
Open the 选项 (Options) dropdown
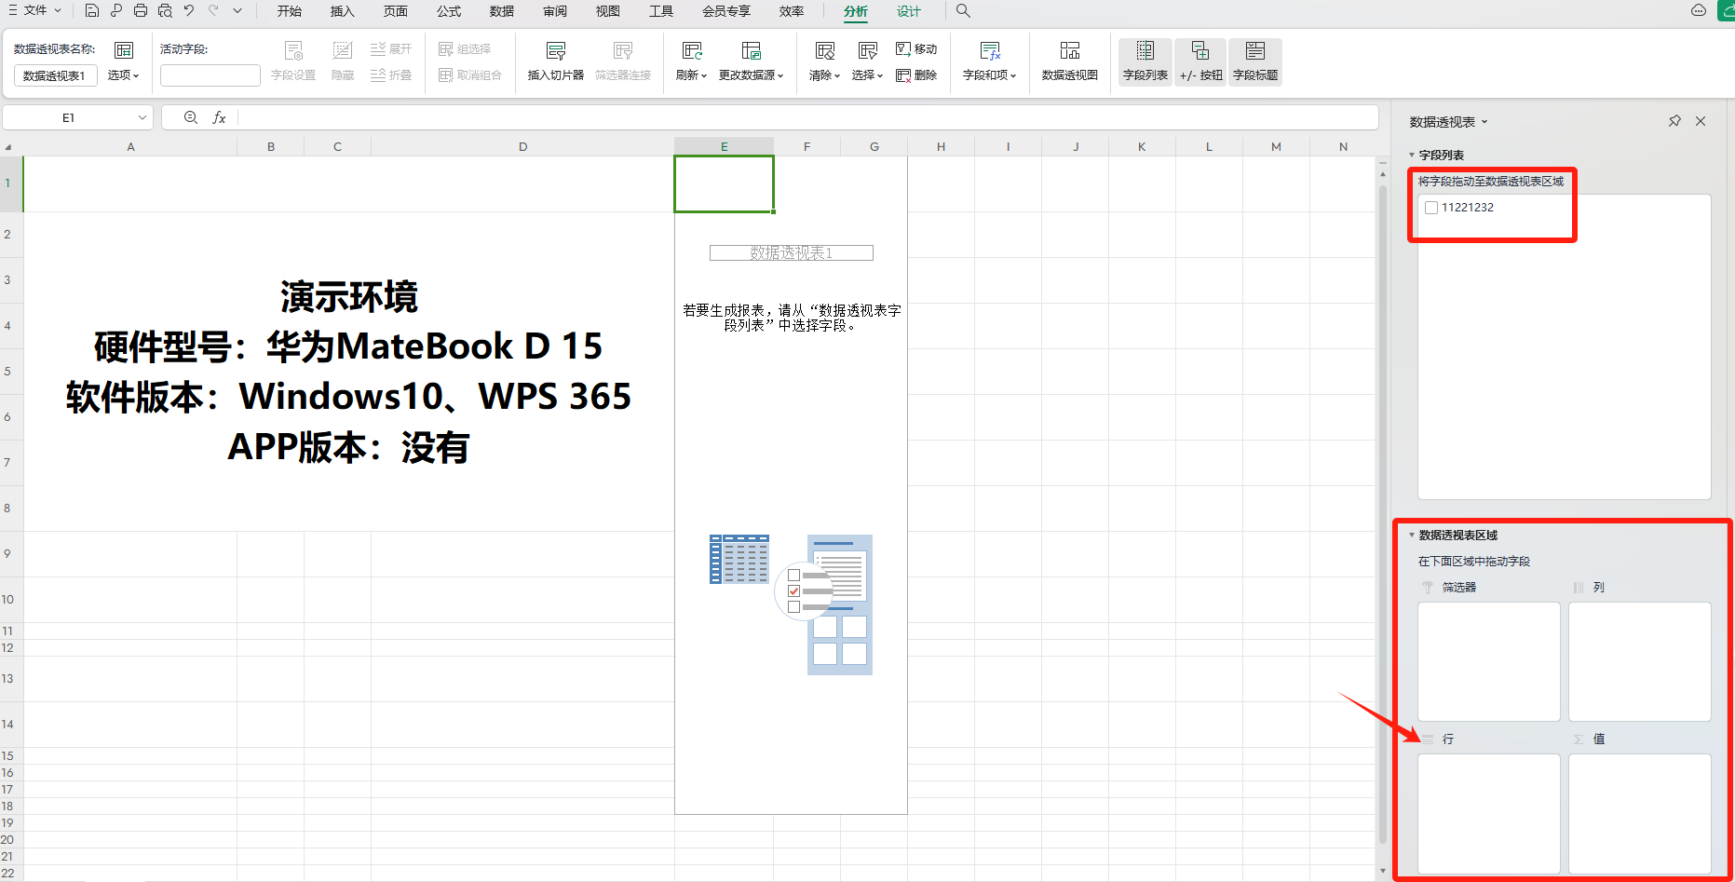pyautogui.click(x=123, y=75)
